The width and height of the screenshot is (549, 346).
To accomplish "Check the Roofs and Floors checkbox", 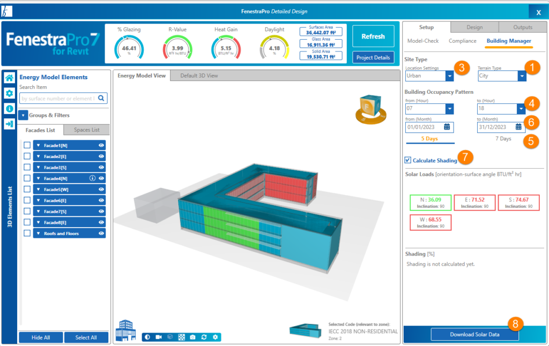I will (x=27, y=234).
